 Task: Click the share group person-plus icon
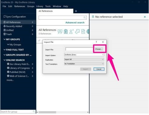(x=72, y=32)
